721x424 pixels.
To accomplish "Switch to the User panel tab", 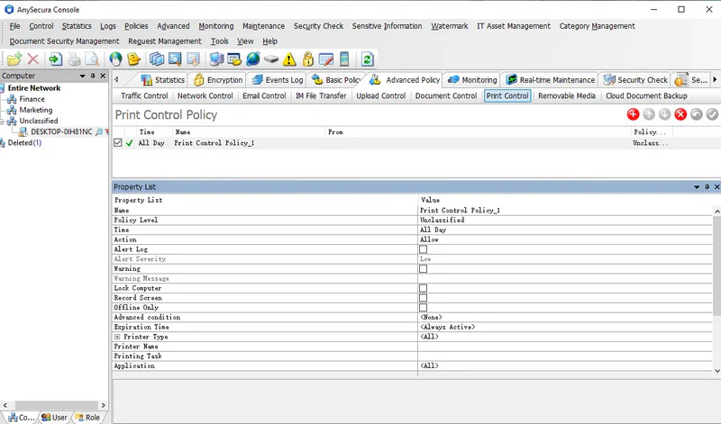I will pyautogui.click(x=55, y=417).
